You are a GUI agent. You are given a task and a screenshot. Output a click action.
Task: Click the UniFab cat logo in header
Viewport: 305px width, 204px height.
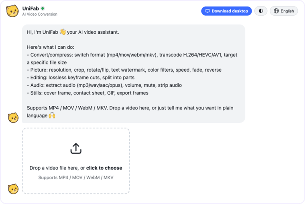pyautogui.click(x=12, y=11)
